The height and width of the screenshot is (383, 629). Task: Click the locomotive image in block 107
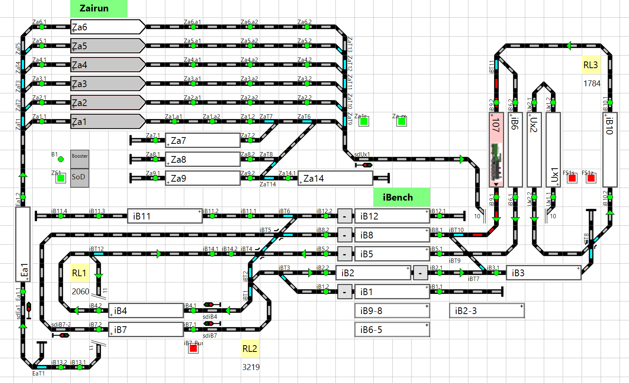coord(496,162)
